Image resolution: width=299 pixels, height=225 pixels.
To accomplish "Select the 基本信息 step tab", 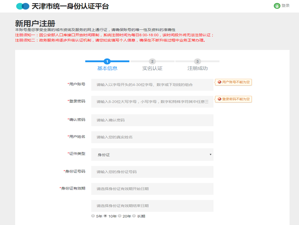I will [107, 69].
